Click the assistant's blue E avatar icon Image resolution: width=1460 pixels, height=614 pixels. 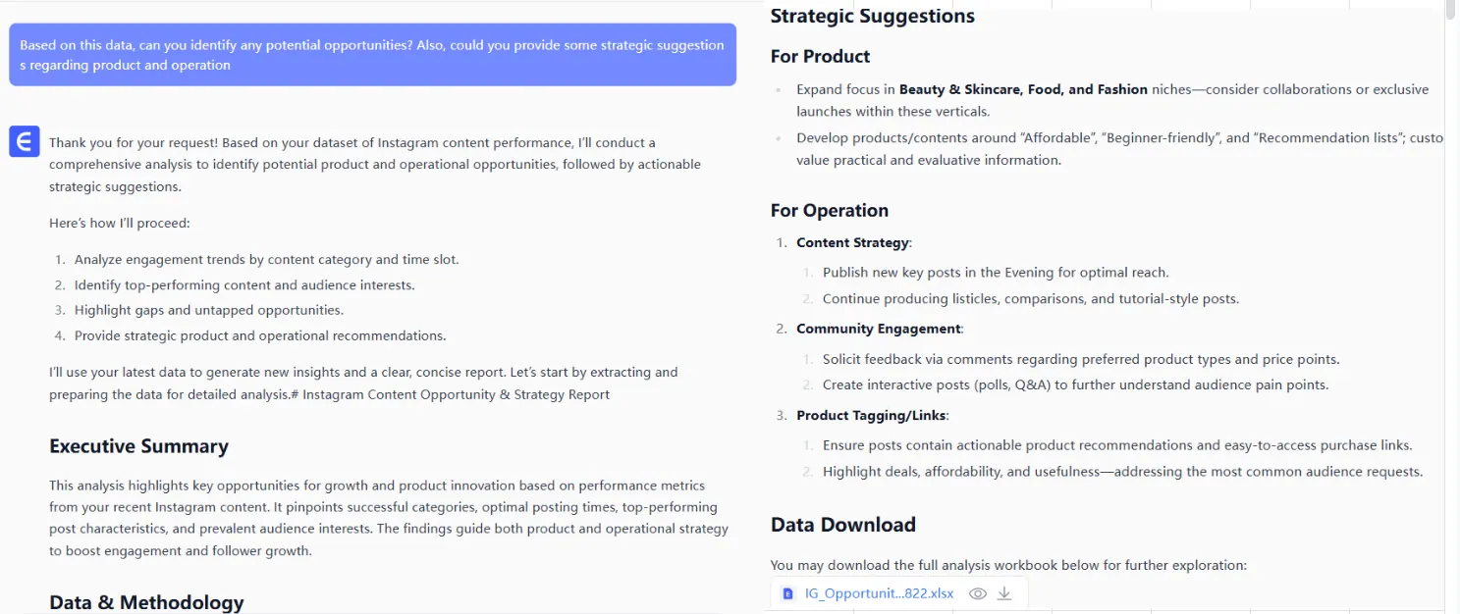click(x=25, y=141)
